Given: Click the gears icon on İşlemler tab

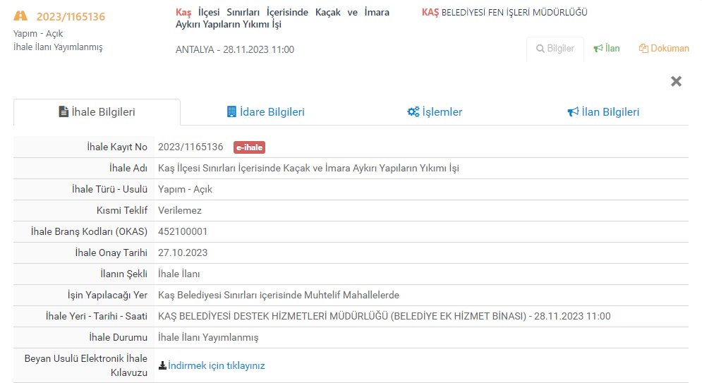Looking at the screenshot, I should [x=413, y=112].
